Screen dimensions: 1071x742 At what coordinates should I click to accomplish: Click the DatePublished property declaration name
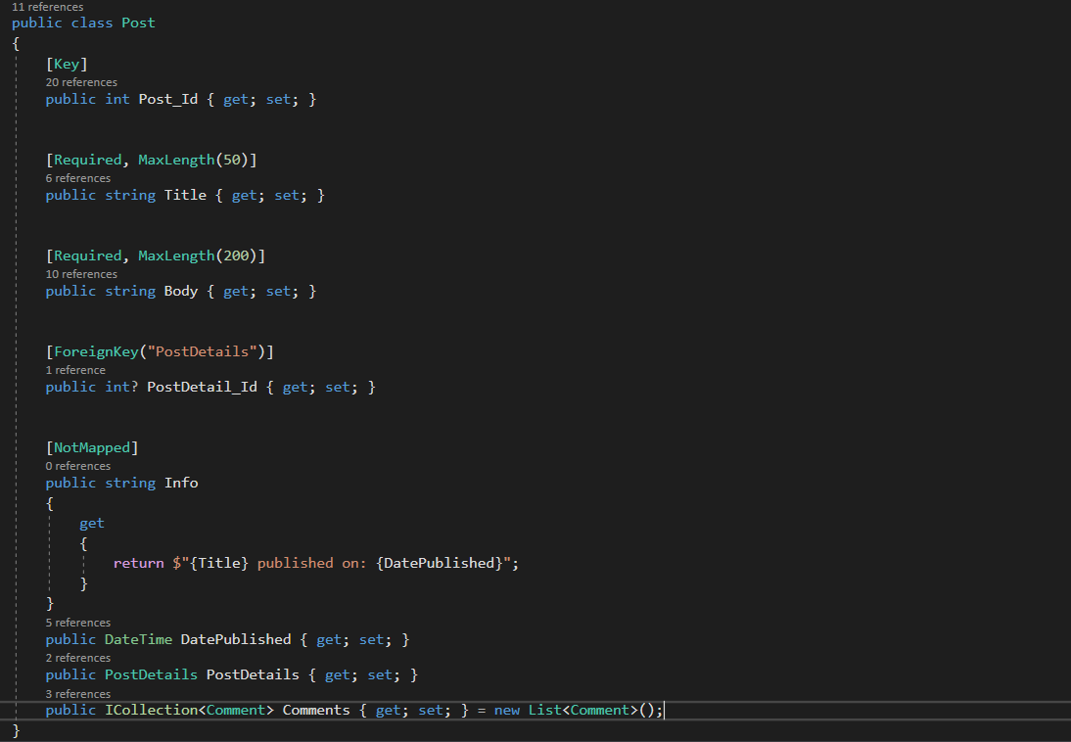(236, 639)
